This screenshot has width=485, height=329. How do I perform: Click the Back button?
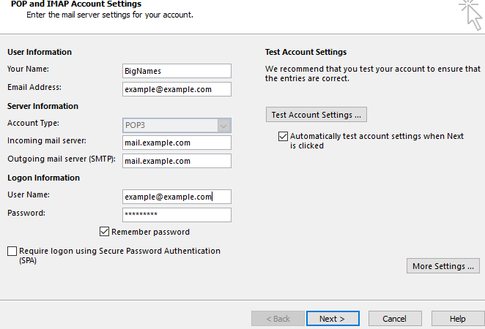coord(278,319)
